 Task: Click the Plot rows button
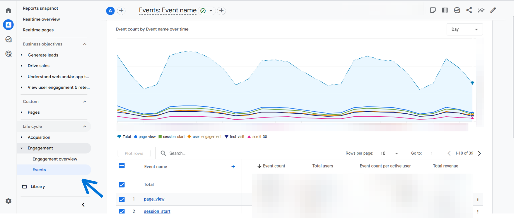click(x=134, y=153)
